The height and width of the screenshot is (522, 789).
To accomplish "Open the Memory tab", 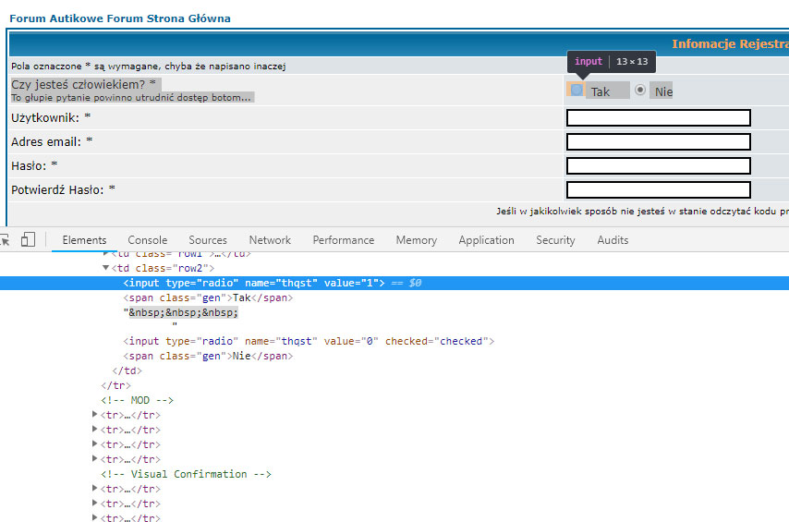I will point(416,240).
